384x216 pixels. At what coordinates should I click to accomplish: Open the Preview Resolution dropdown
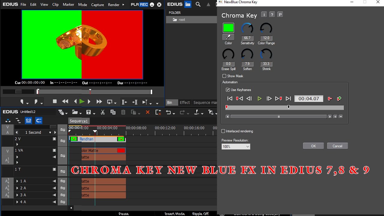tap(236, 146)
